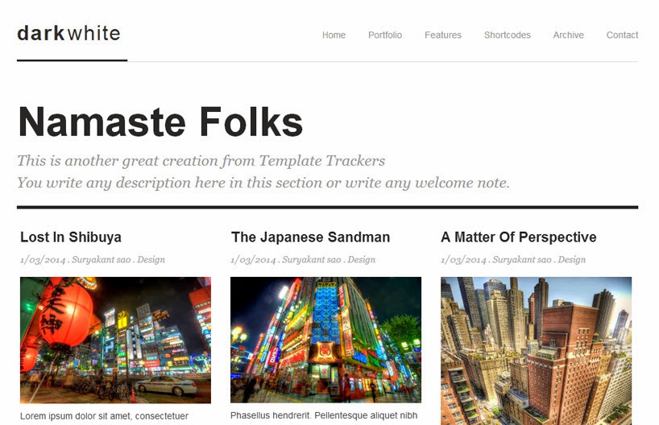Click Design category under The Japanese Sandman
Viewport: 659px width, 425px height.
pos(361,259)
